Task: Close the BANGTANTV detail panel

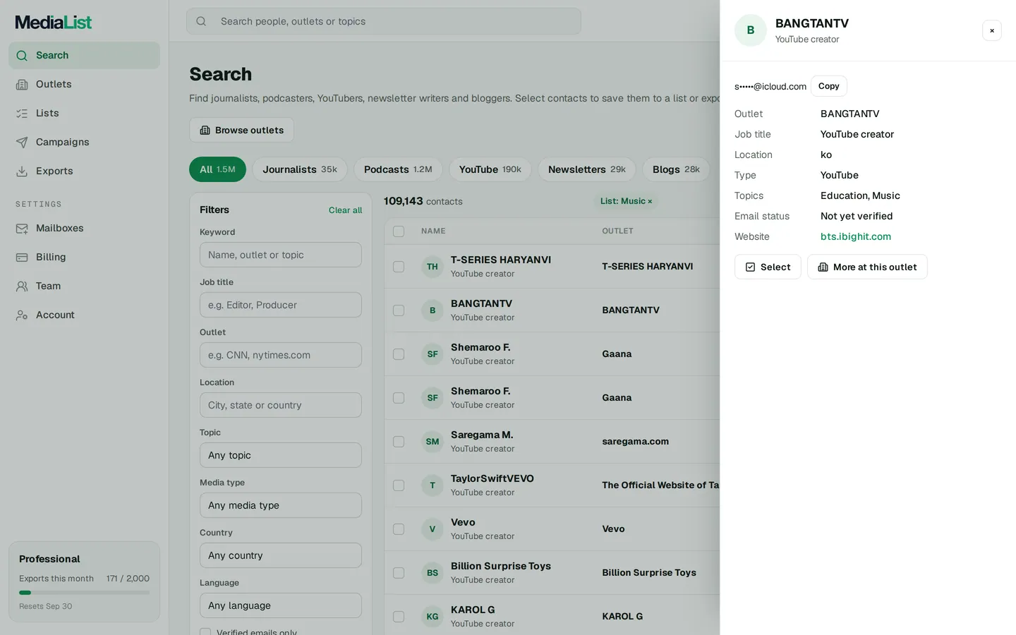Action: (x=992, y=30)
